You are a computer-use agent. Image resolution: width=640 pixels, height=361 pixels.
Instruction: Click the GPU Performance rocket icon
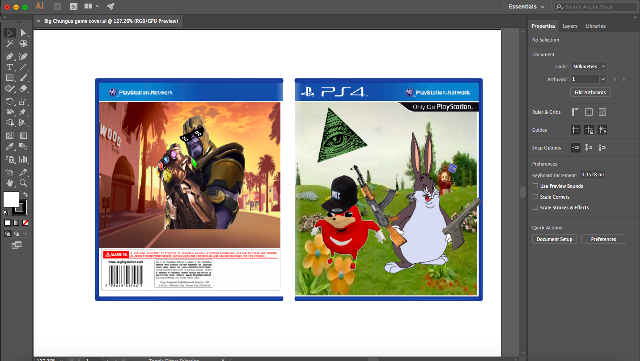coord(110,6)
